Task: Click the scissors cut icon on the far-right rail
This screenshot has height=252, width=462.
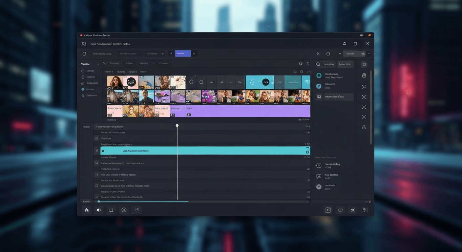Action: (x=364, y=107)
